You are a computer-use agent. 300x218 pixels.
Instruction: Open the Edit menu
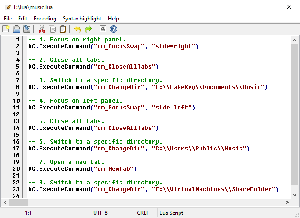23,19
